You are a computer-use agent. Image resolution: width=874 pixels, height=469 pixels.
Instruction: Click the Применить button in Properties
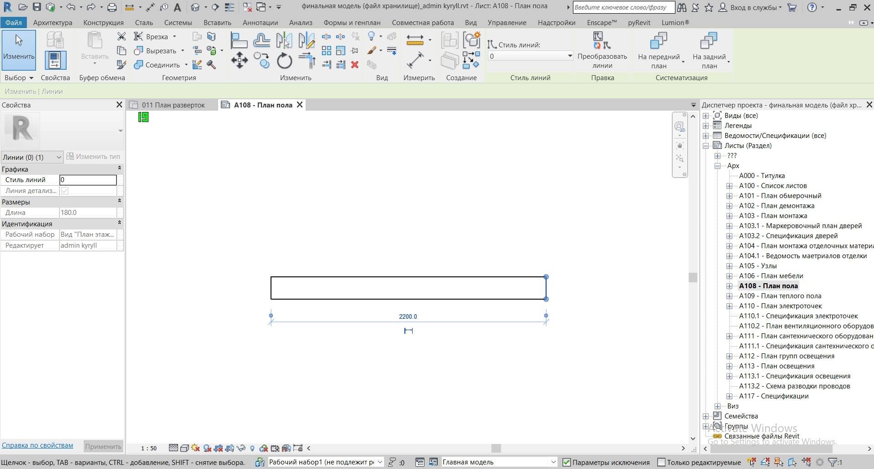103,446
